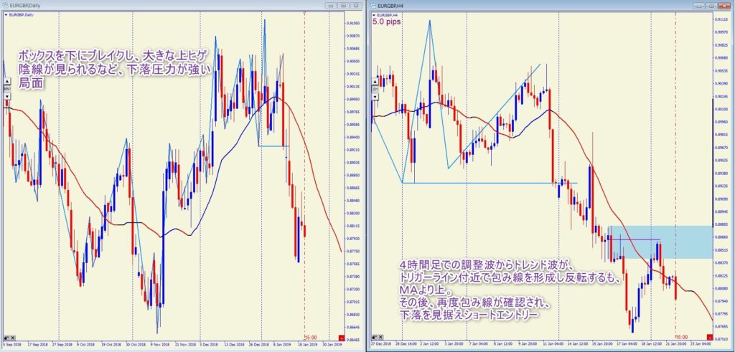Click the red square icon on the Daily chart

pos(340,338)
